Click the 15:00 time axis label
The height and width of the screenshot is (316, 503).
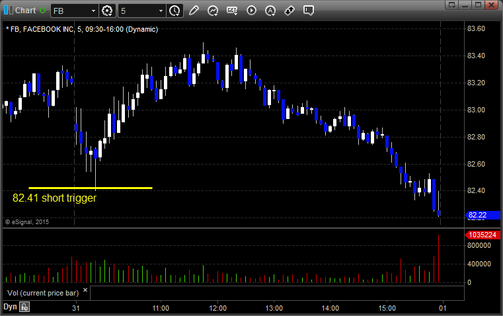coord(387,308)
